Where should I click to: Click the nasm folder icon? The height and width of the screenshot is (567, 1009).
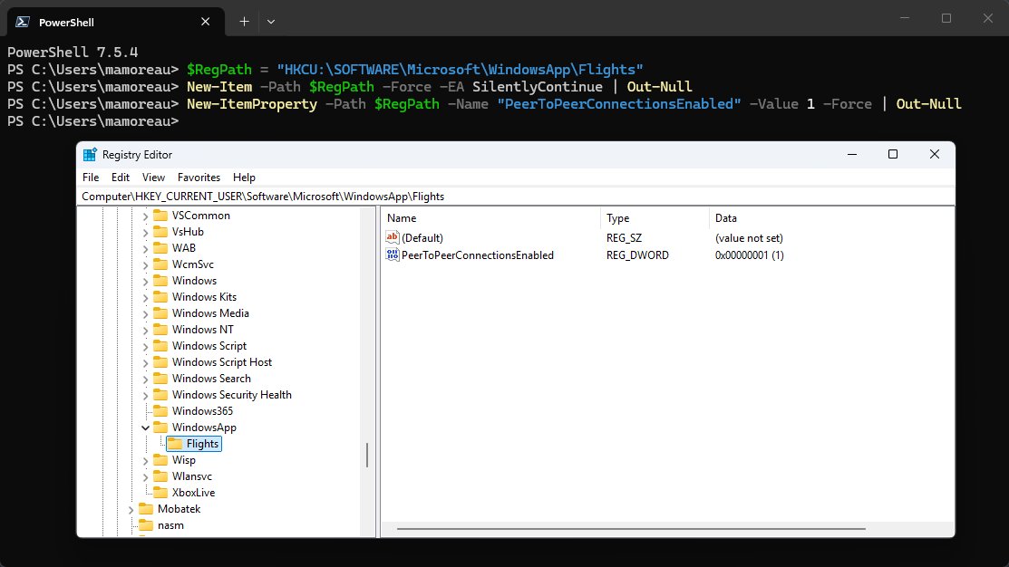[x=146, y=525]
